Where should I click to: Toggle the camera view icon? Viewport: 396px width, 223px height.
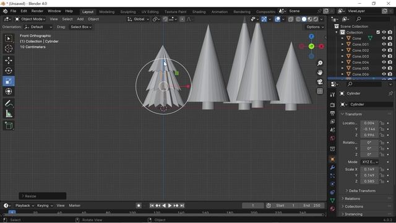[x=320, y=82]
